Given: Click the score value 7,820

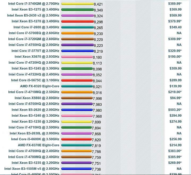Looking at the screenshot, I should click(96, 140).
